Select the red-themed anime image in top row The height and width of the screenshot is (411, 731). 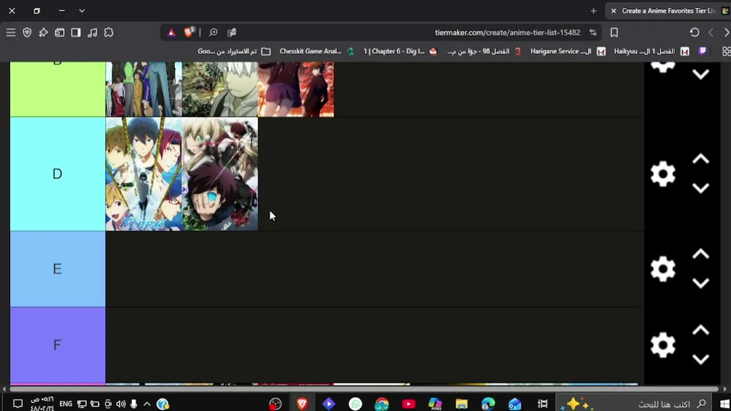(296, 89)
